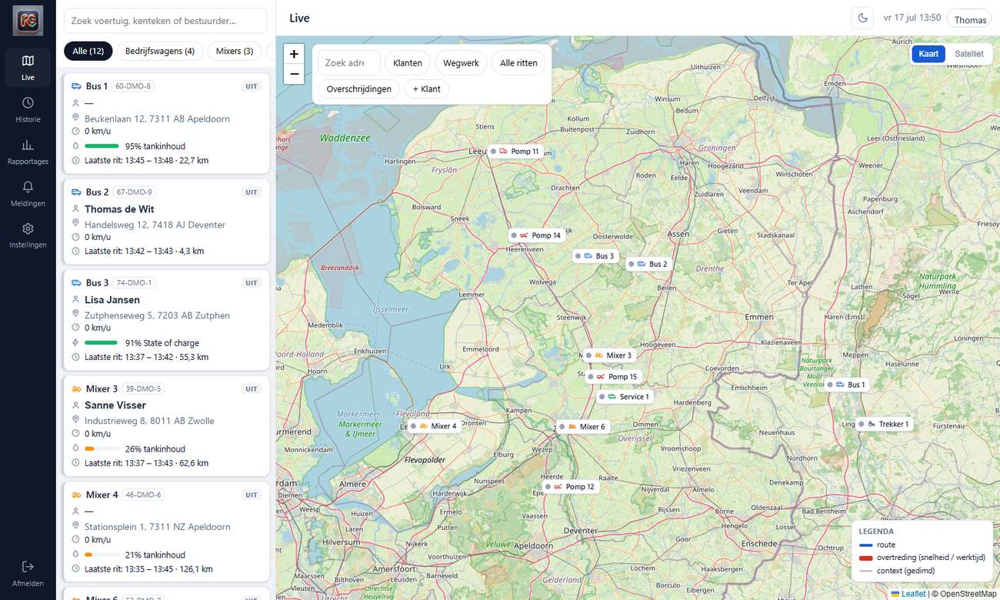Select Mixer 6 marker on the map
Image resolution: width=1000 pixels, height=600 pixels.
(583, 427)
